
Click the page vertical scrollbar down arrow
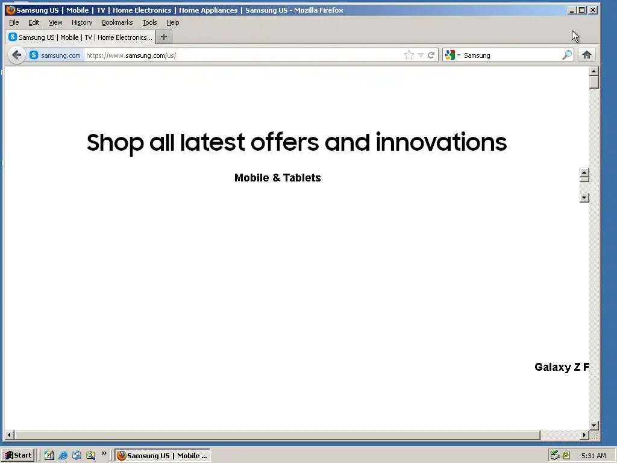pyautogui.click(x=594, y=425)
